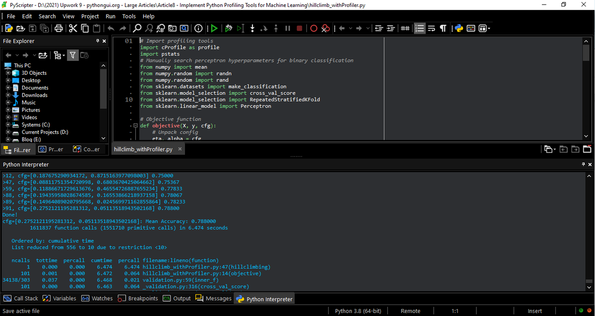Pause the debugger with the pause icon
The height and width of the screenshot is (316, 595).
[288, 28]
